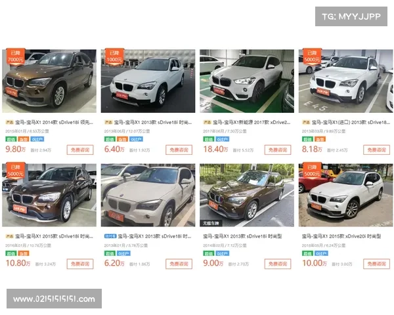Open the white BMW X1 on green floor photo
Screen dimensions: 394x315
pyautogui.click(x=247, y=81)
